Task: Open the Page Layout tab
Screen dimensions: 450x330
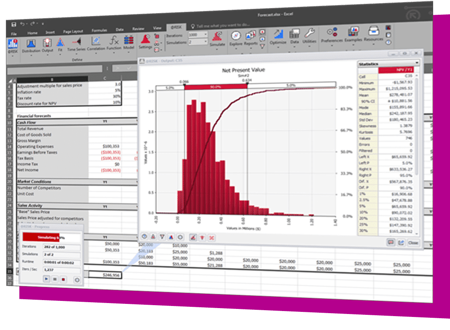Action: [73, 31]
